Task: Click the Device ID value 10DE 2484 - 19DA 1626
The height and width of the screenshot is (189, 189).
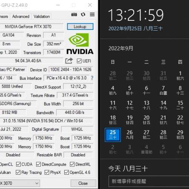Action: [71, 70]
